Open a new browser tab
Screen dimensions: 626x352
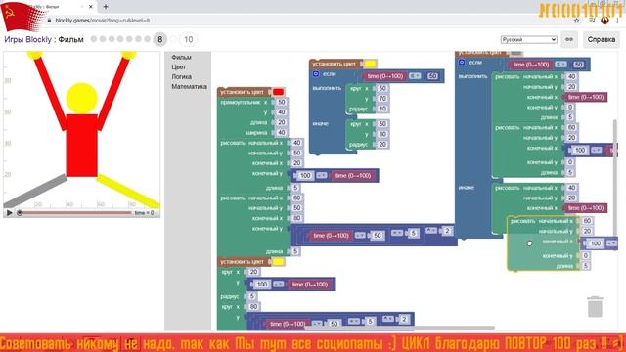tap(106, 7)
